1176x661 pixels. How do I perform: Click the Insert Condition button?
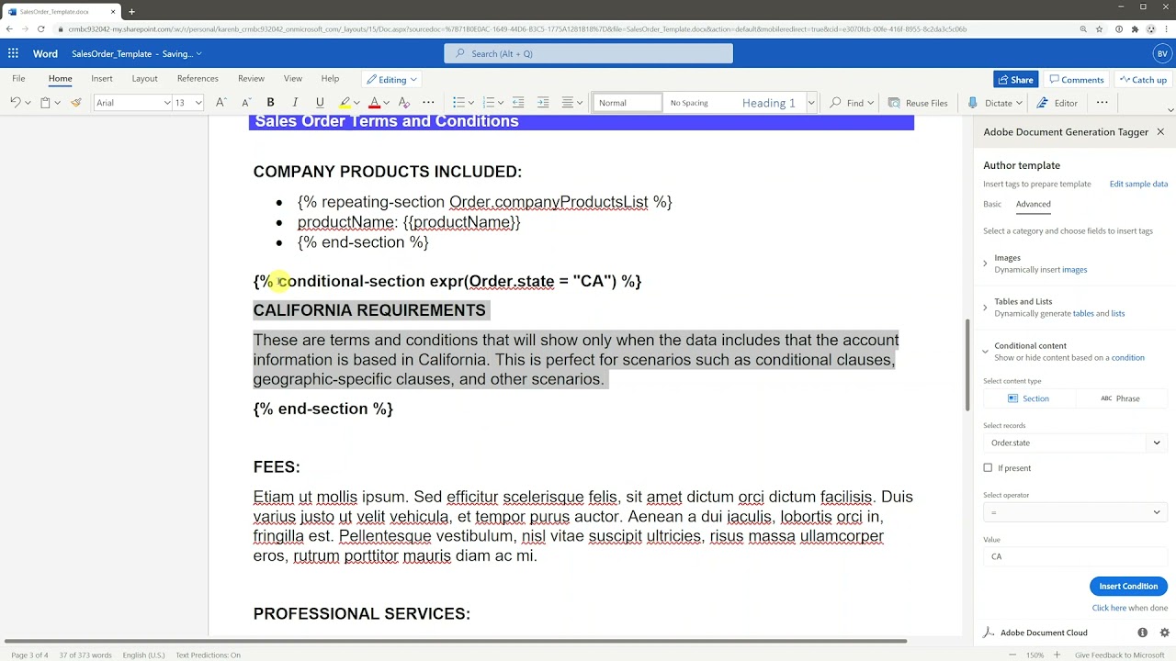tap(1128, 586)
